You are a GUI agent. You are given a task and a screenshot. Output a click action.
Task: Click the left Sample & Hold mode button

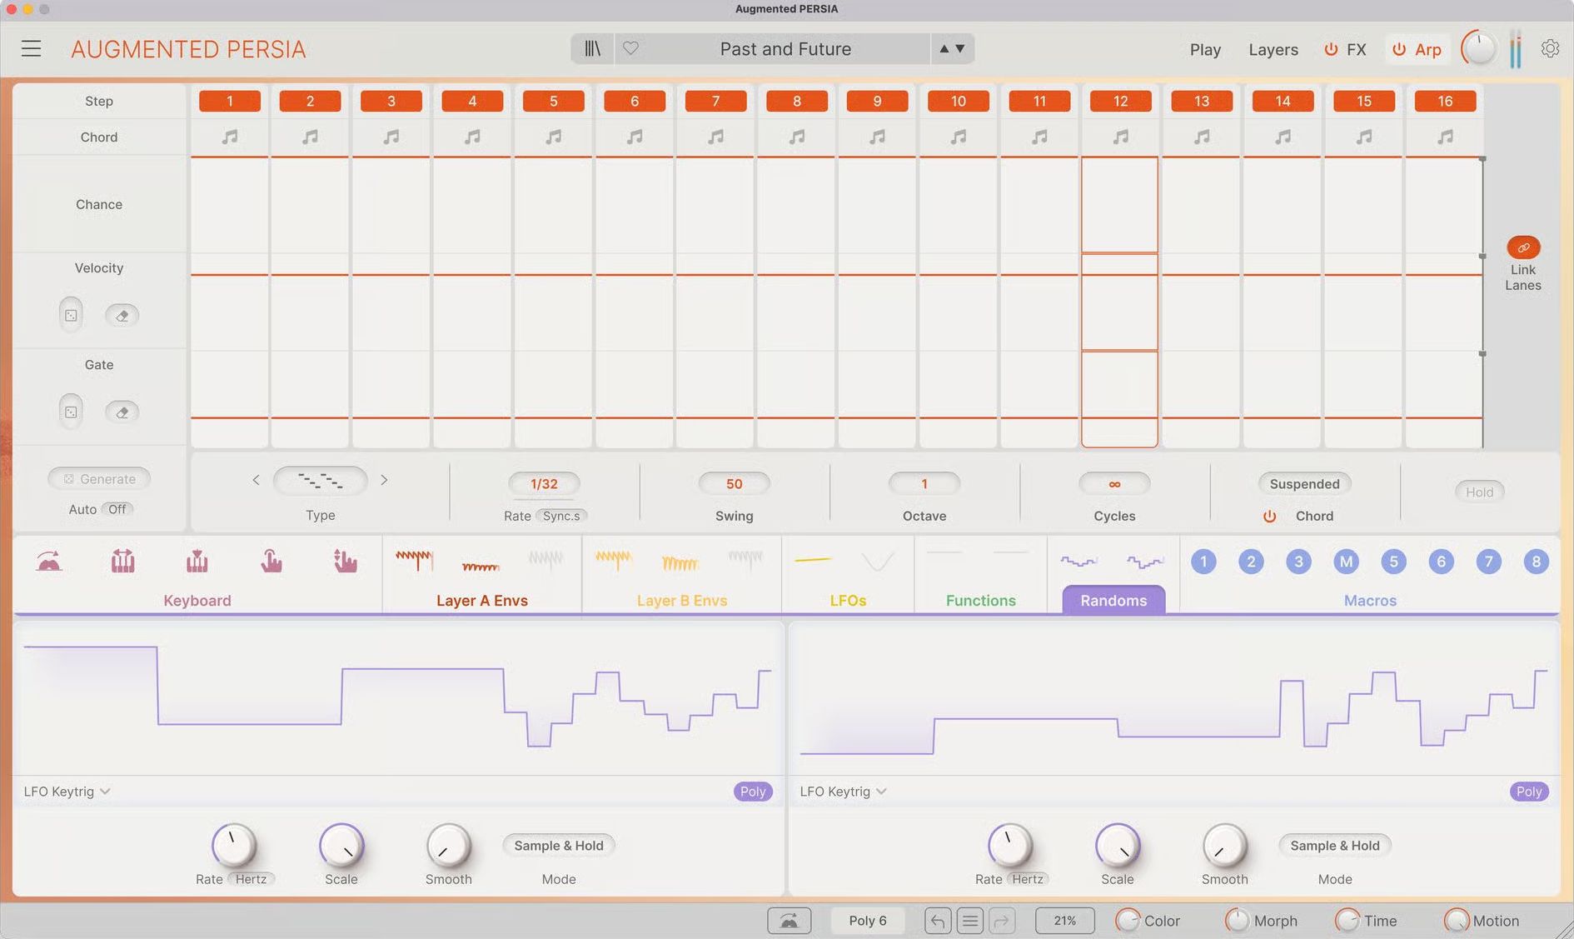(x=558, y=846)
